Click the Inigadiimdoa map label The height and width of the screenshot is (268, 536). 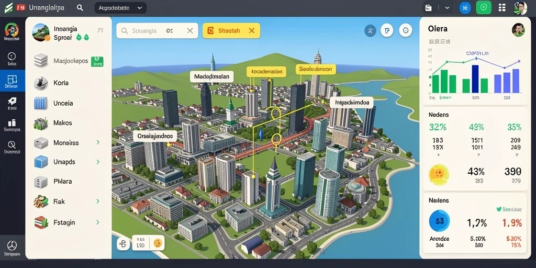click(x=351, y=102)
